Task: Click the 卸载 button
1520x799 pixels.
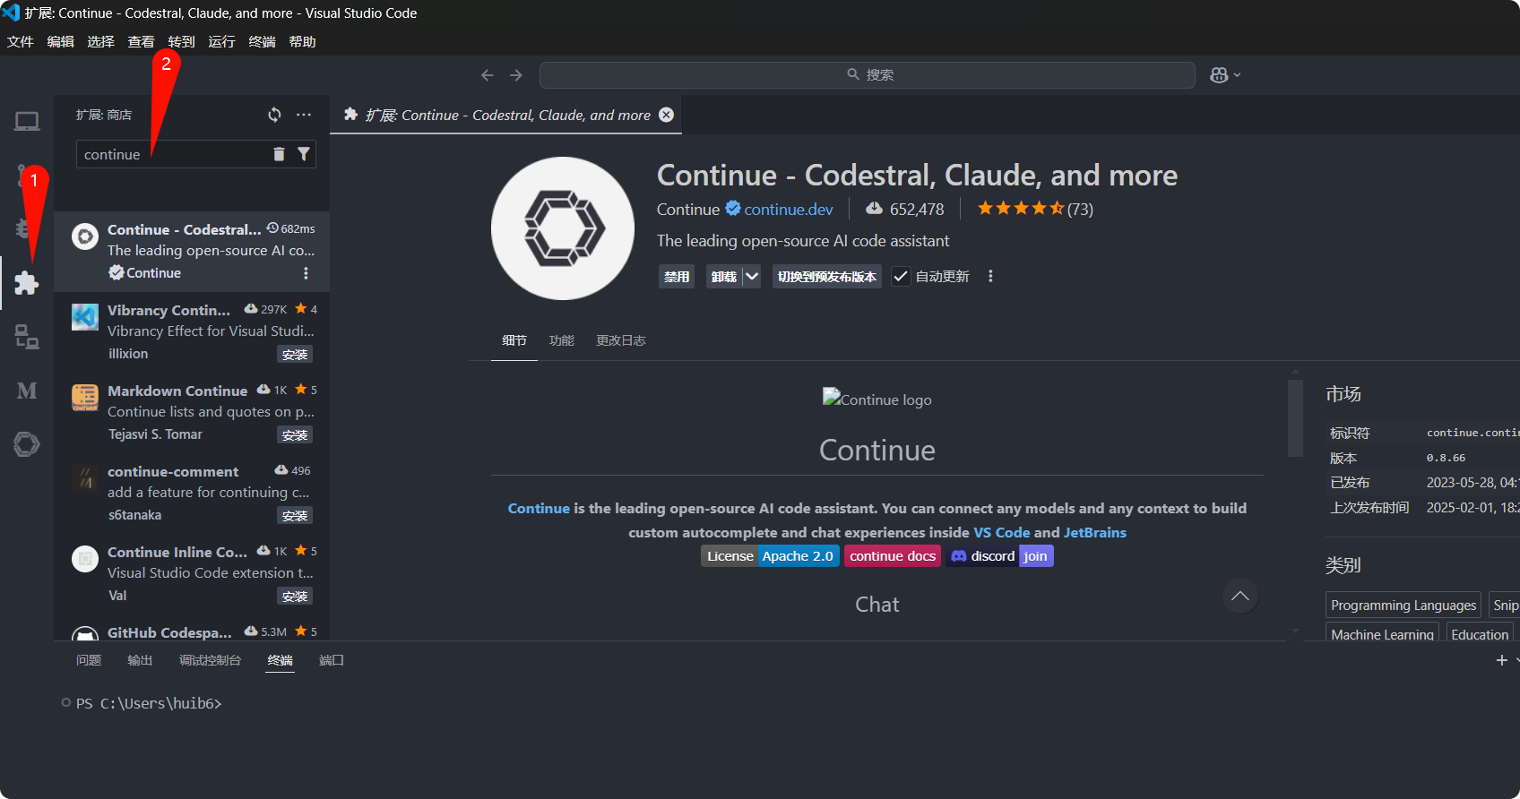Action: (x=724, y=276)
